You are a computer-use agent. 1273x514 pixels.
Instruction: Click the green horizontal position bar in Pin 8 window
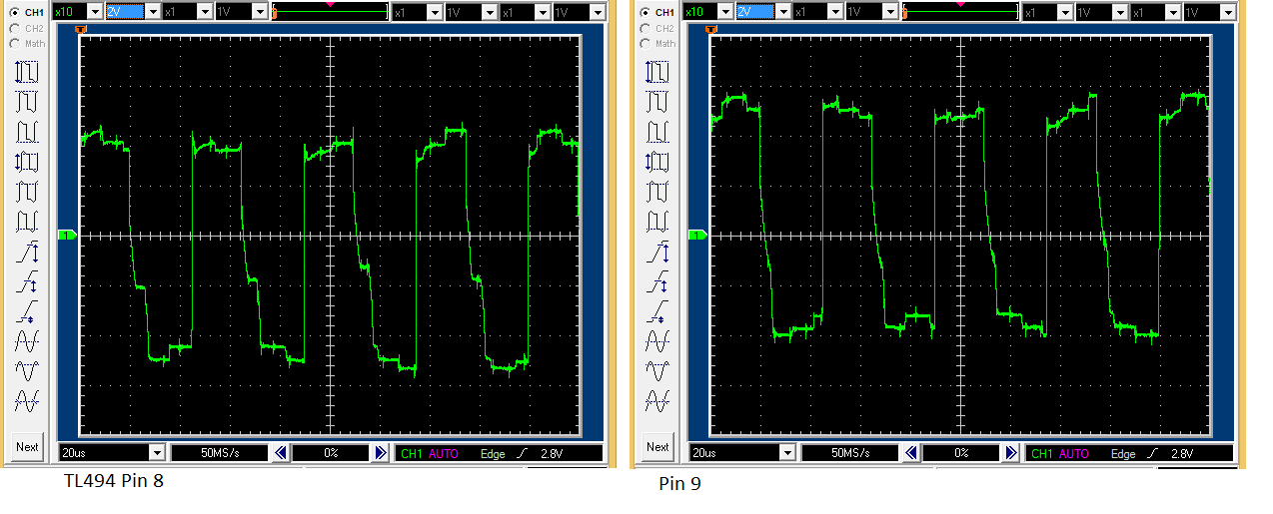coord(331,13)
